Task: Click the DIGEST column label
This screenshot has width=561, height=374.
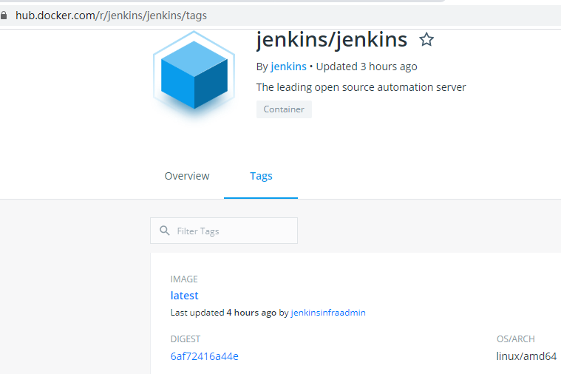Action: point(186,339)
